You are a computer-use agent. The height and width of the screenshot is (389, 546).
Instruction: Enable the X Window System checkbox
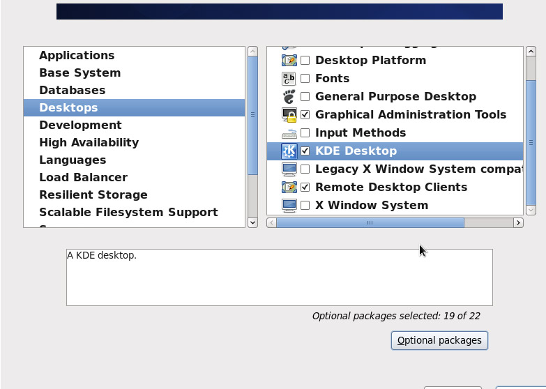click(305, 205)
